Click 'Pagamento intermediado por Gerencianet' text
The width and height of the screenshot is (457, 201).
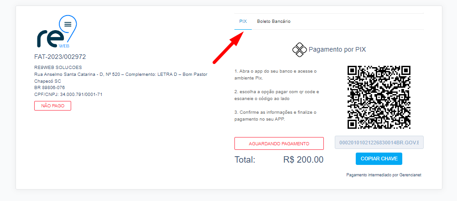(x=384, y=175)
